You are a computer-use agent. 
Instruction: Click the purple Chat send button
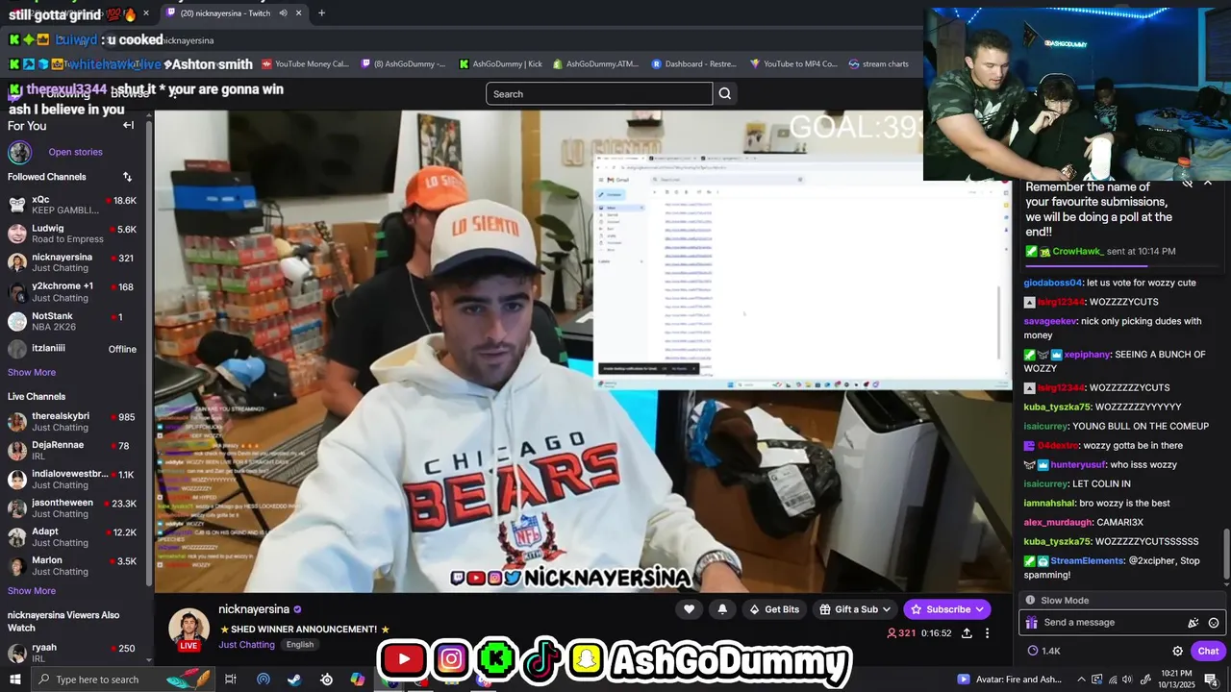[1208, 651]
